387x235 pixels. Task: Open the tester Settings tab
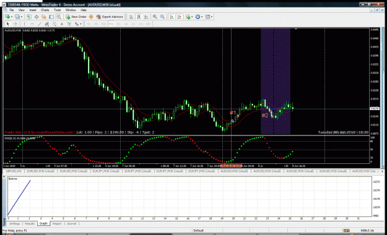tap(15, 224)
